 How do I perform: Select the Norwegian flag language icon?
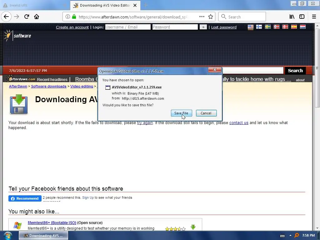coord(277,27)
